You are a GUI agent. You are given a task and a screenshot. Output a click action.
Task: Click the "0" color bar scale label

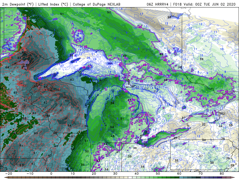(x=51, y=174)
